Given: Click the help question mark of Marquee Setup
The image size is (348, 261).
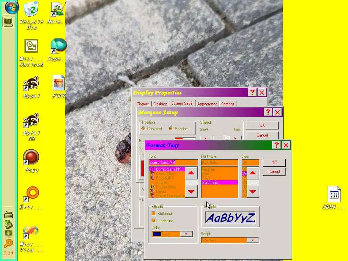Looking at the screenshot, I should click(x=268, y=112).
